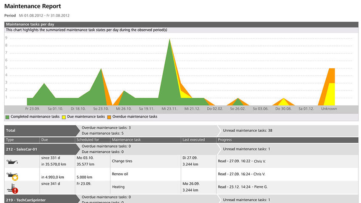Image resolution: width=361 pixels, height=203 pixels.
Task: Click the heating warning icon in Heating row
Action: point(13,189)
